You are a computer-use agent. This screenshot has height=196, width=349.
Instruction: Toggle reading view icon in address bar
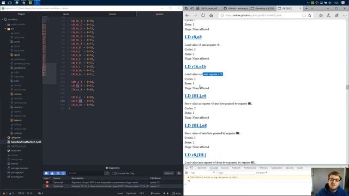pyautogui.click(x=304, y=15)
